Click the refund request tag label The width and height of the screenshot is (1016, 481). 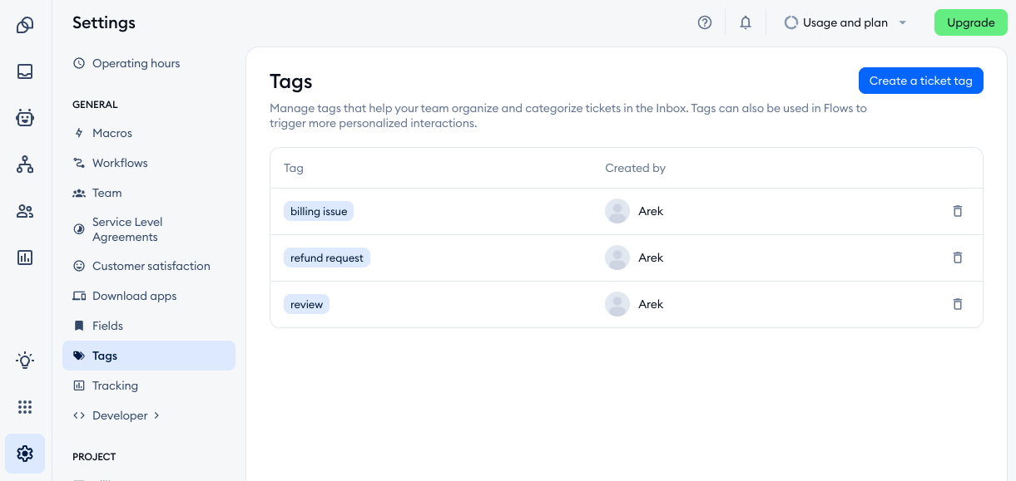[x=326, y=258]
